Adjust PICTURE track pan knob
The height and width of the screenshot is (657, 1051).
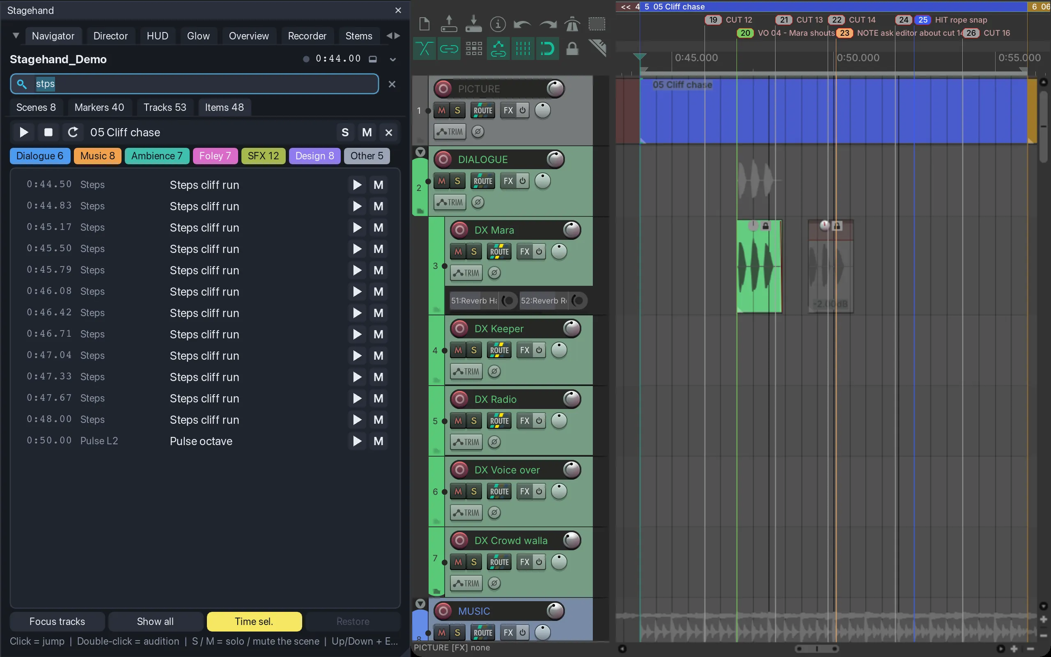[542, 110]
